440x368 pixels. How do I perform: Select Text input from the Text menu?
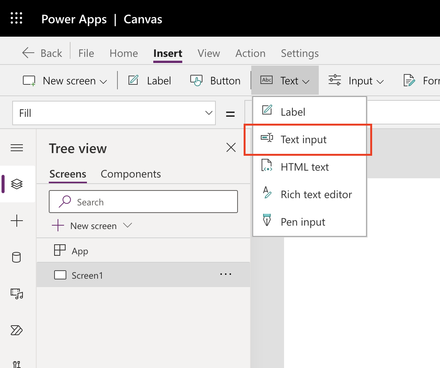[304, 139]
